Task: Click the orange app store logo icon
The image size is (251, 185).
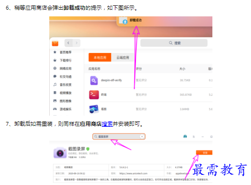Action: point(55,43)
